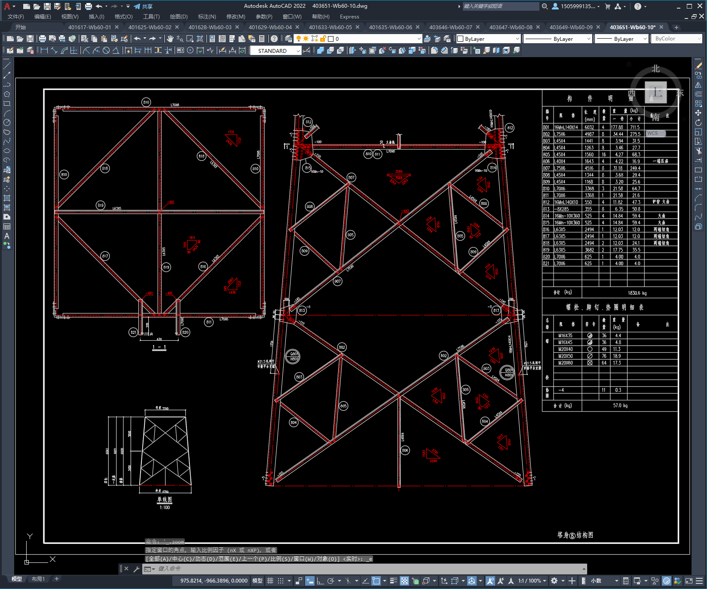
Task: Click the Autodesk App Store cart icon
Action: point(607,6)
